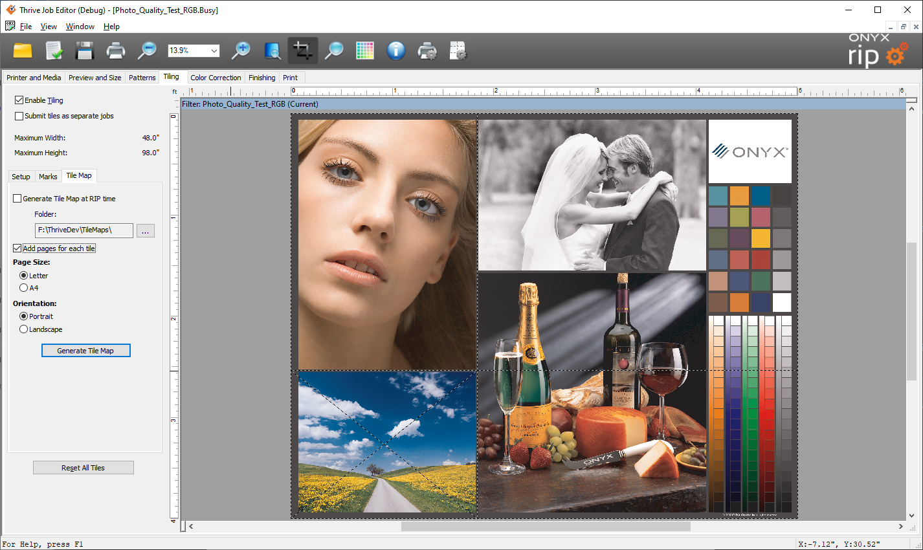Viewport: 923px width, 550px height.
Task: Expand the 13.9% zoom level dropdown
Action: (214, 50)
